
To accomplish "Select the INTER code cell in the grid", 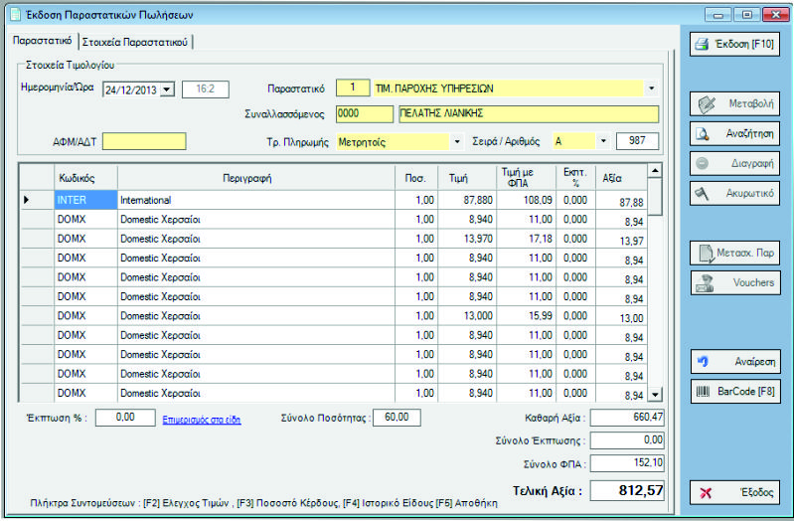I will [x=85, y=200].
